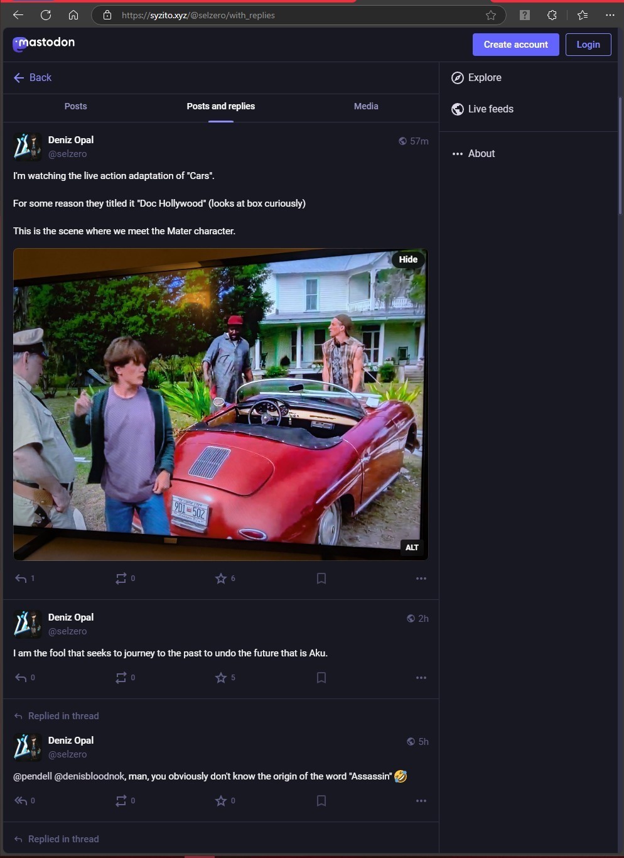Screen dimensions: 624x858
Task: Click the Create account button
Action: point(516,45)
